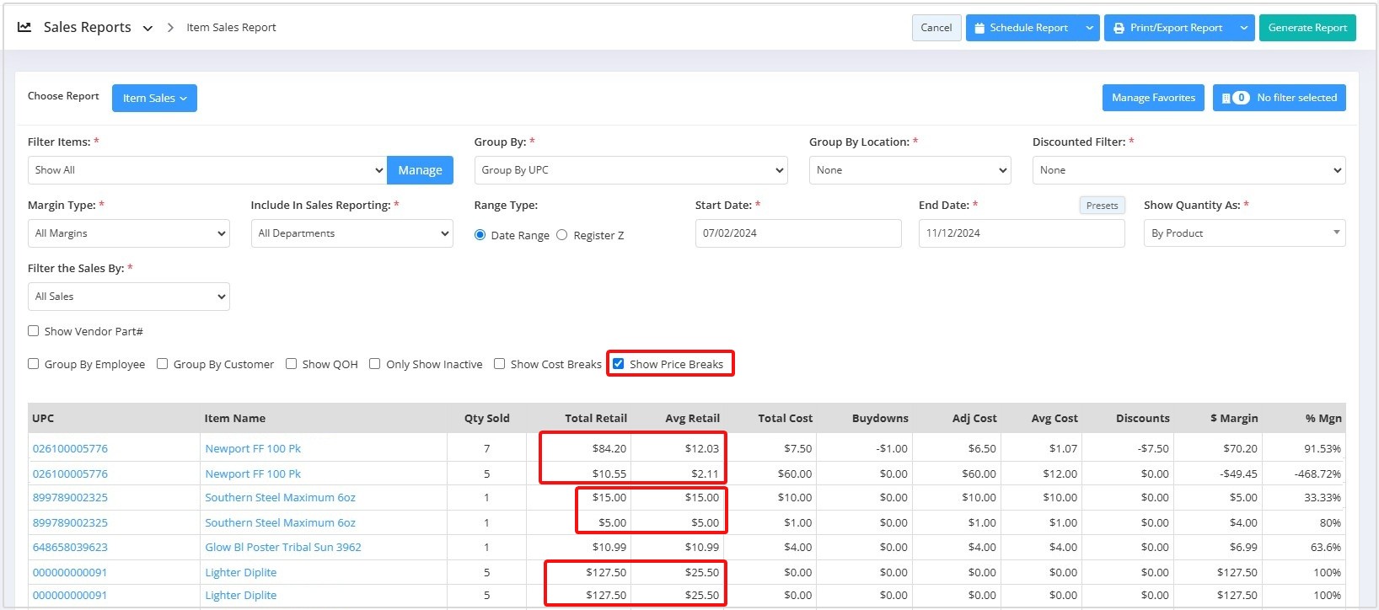Open the date Presets button
Viewport: 1379px width, 610px height.
tap(1102, 206)
